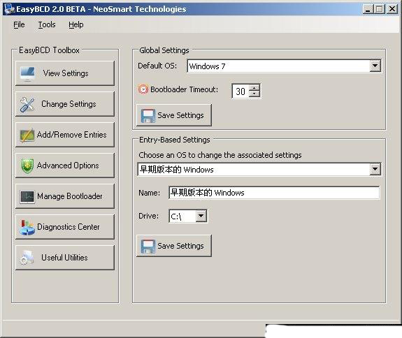Click the EasyBCD title bar app icon
The width and height of the screenshot is (402, 338).
[x=10, y=9]
